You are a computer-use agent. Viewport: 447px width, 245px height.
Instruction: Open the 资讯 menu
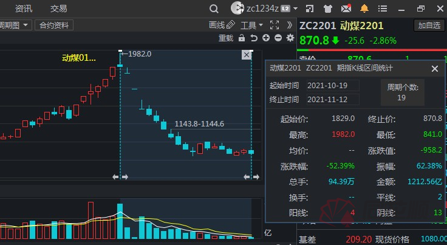pyautogui.click(x=24, y=9)
